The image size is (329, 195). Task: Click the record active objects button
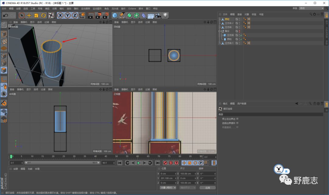(165, 163)
